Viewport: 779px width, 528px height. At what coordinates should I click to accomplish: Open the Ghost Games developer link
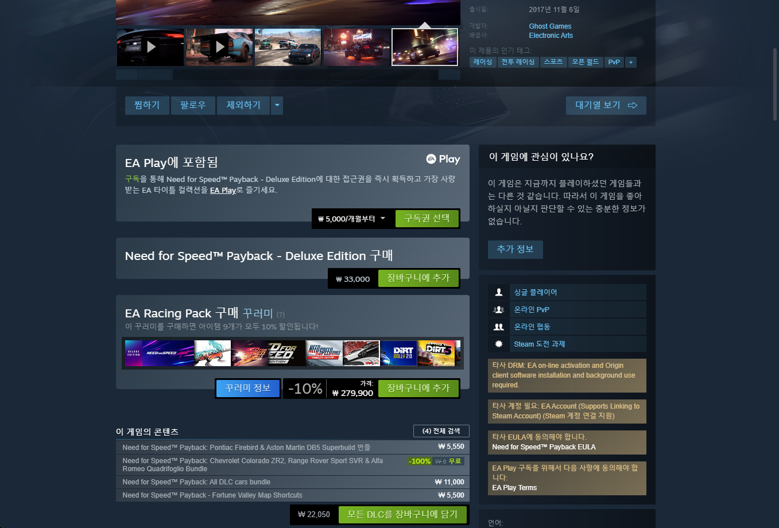point(550,26)
